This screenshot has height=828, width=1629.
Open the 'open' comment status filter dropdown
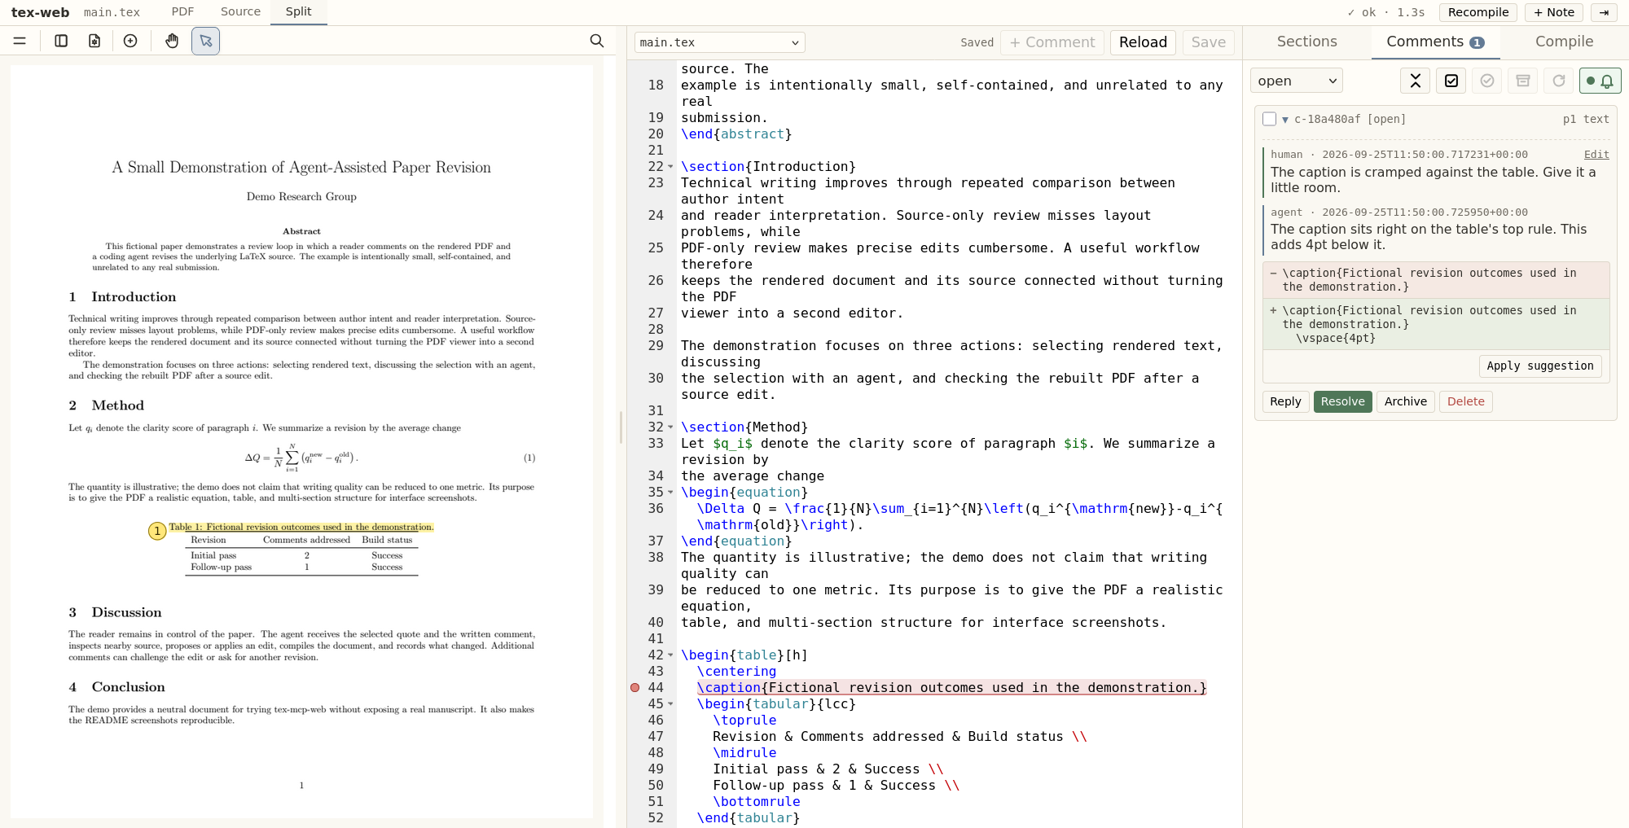(x=1297, y=81)
